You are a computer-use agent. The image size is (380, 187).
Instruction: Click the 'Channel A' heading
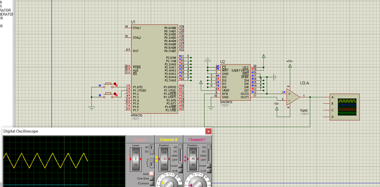click(x=169, y=140)
